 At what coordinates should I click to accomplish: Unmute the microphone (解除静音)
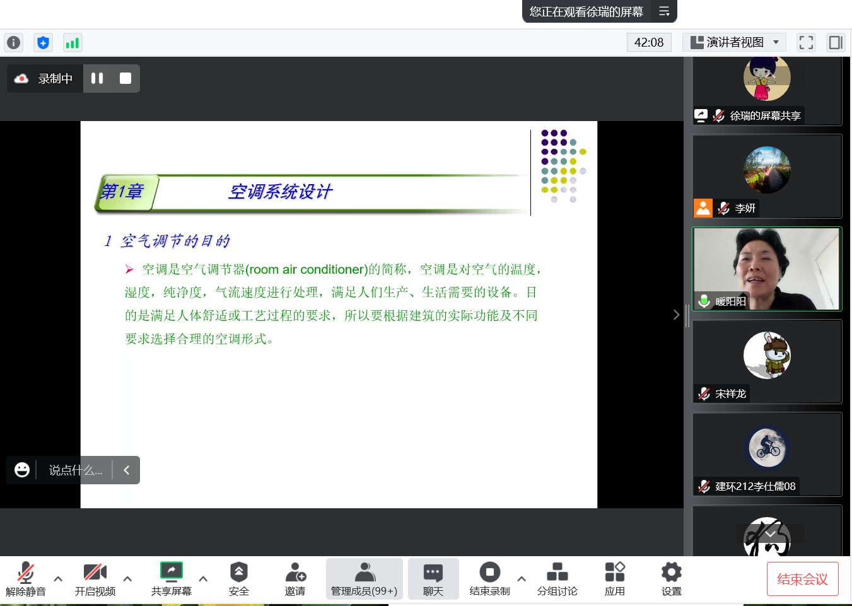tap(25, 579)
